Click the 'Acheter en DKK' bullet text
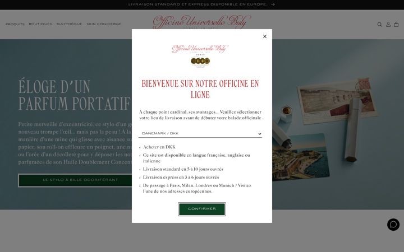Image resolution: width=404 pixels, height=252 pixels. [159, 147]
